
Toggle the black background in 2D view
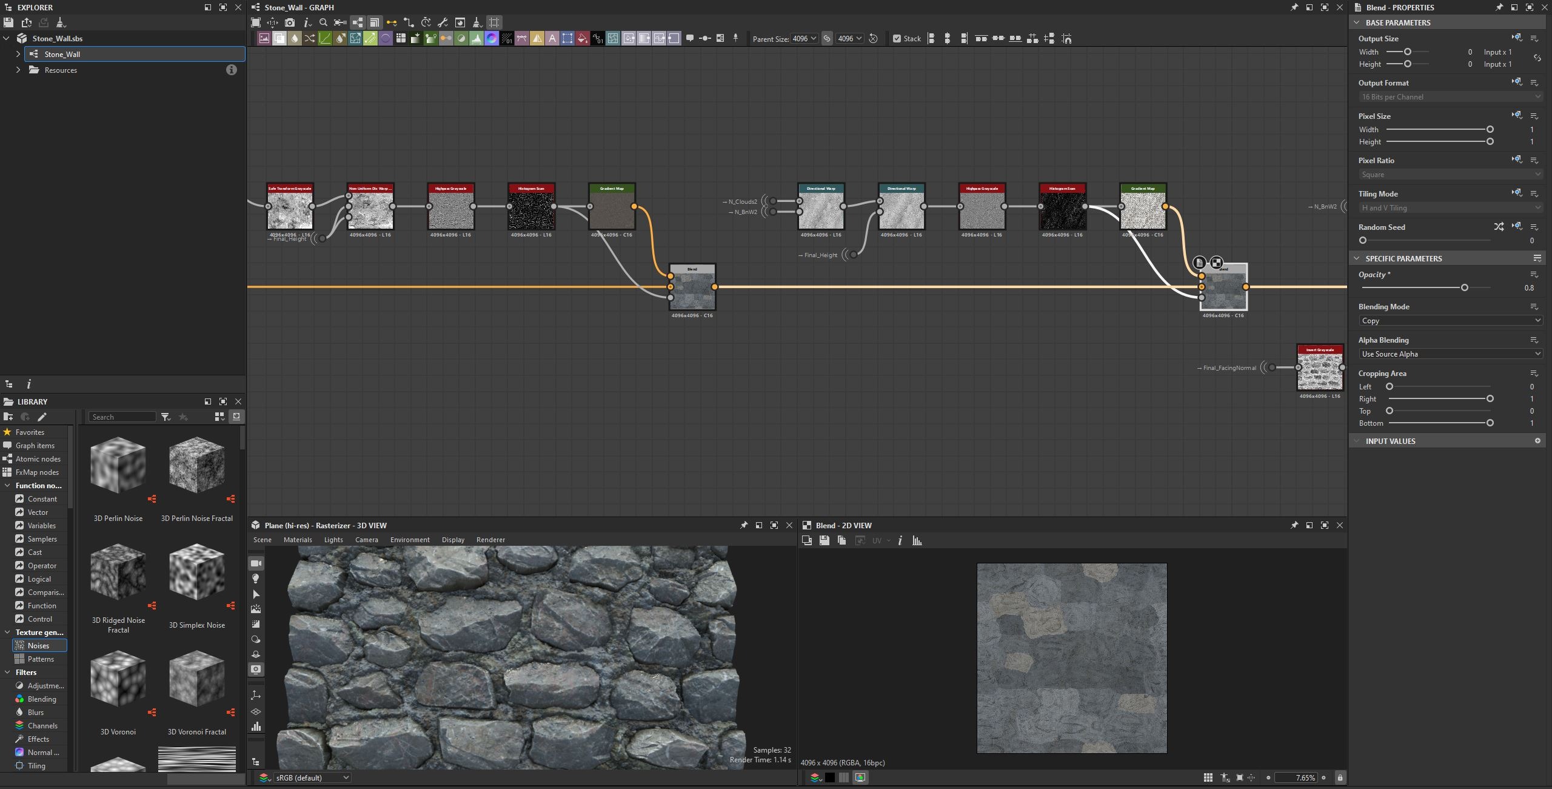829,777
